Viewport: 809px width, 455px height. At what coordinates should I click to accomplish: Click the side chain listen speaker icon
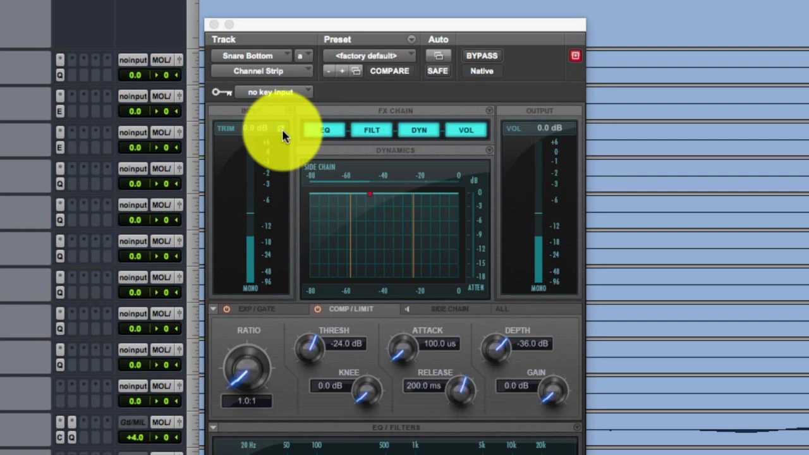point(407,309)
